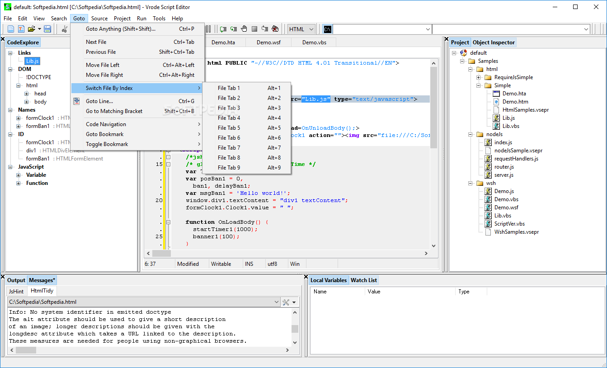Click the ScriptVer.vbs script icon
This screenshot has height=368, width=607.
click(488, 224)
